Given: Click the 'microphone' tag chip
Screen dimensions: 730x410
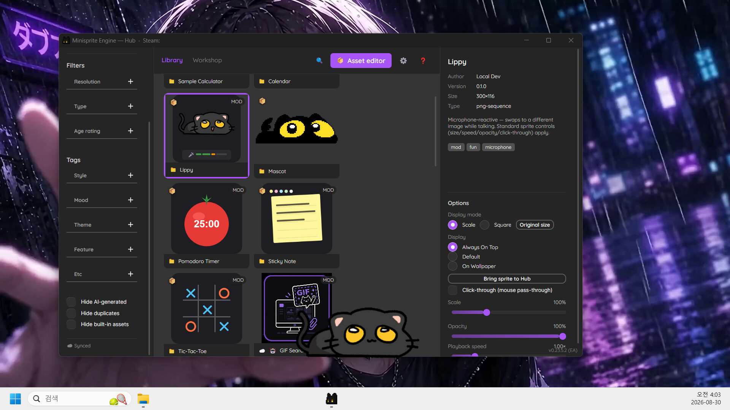Looking at the screenshot, I should coord(498,147).
